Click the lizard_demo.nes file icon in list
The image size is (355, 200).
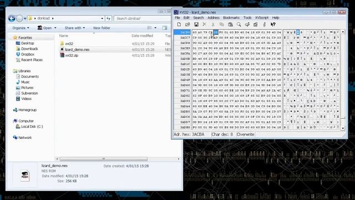pyautogui.click(x=62, y=49)
